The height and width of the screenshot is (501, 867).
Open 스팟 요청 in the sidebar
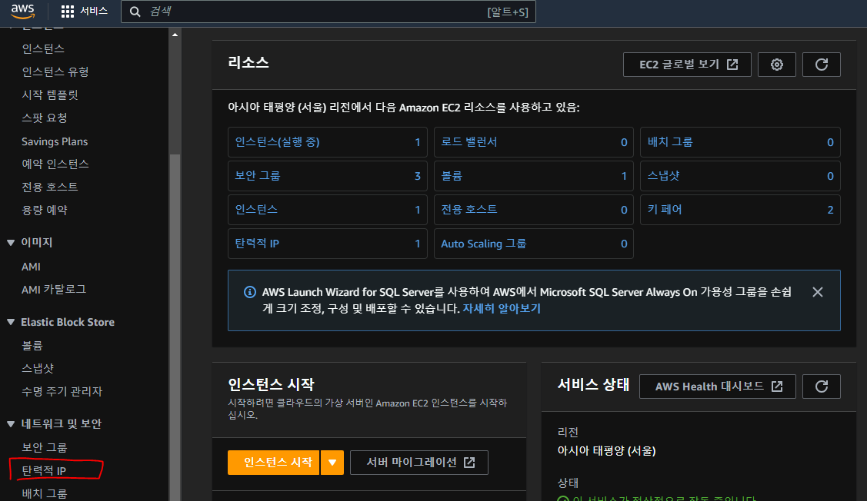click(45, 118)
